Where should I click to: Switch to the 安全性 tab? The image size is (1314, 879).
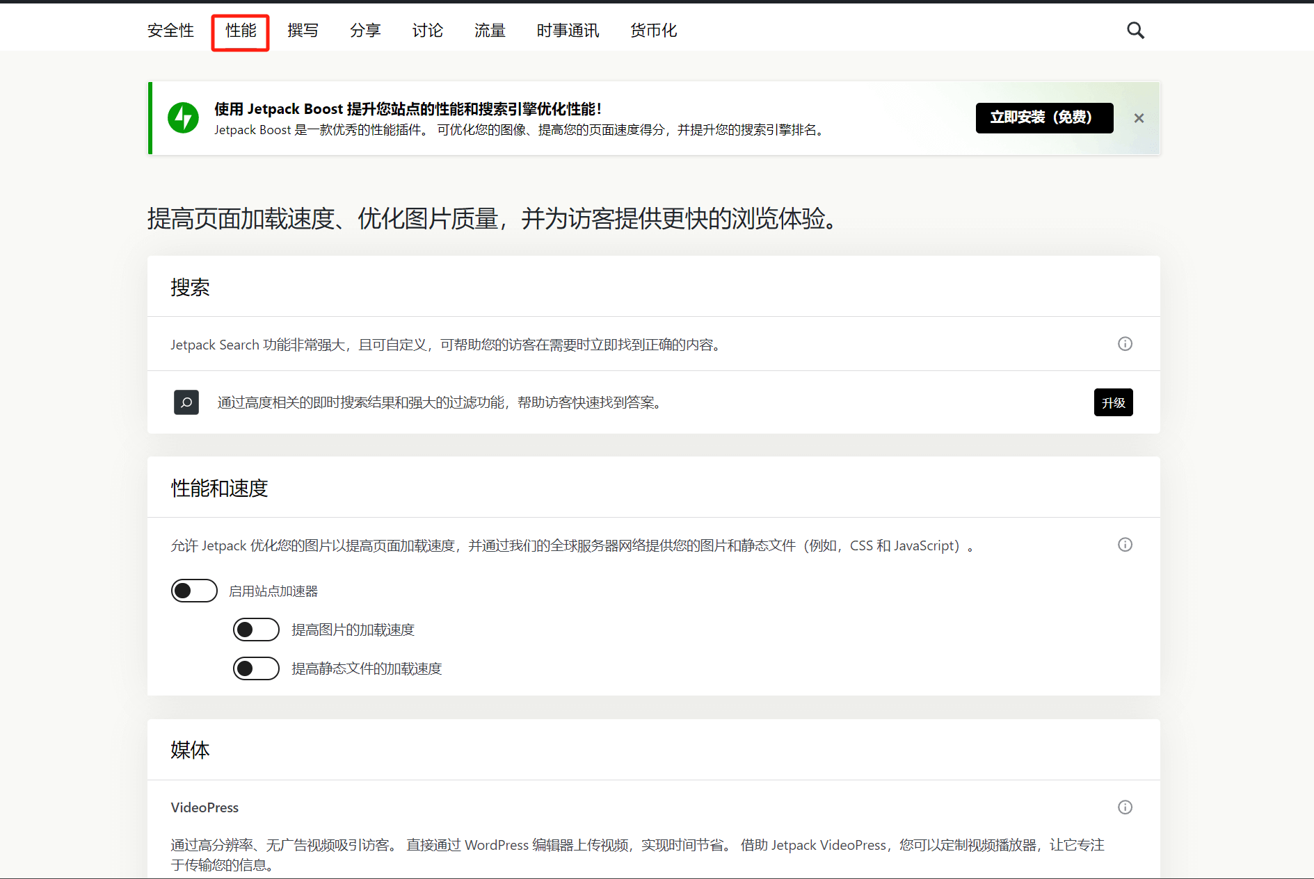click(x=170, y=31)
